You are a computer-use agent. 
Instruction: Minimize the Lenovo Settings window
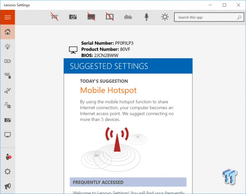click(210, 5)
